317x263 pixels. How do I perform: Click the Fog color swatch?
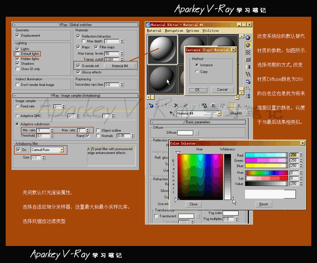click(230, 213)
